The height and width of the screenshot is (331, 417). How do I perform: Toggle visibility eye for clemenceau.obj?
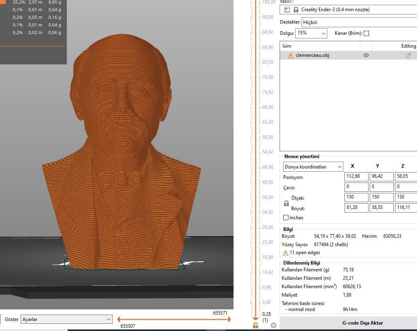tap(366, 55)
